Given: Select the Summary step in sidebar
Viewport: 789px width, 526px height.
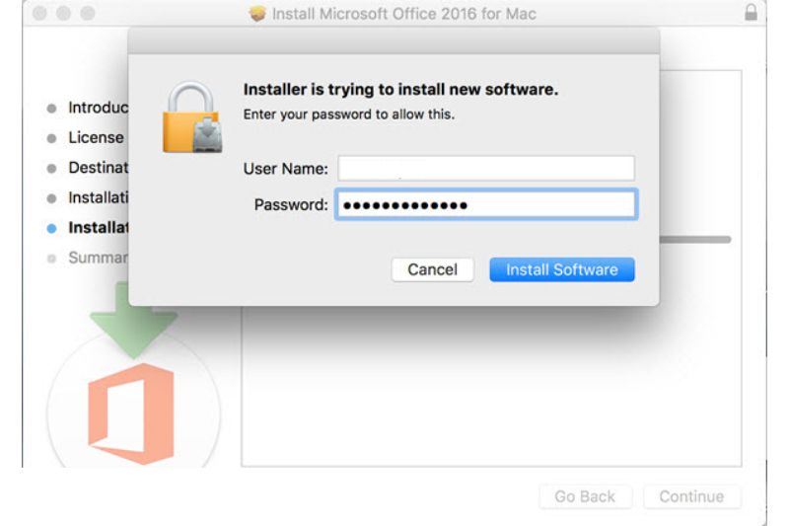Looking at the screenshot, I should [98, 258].
